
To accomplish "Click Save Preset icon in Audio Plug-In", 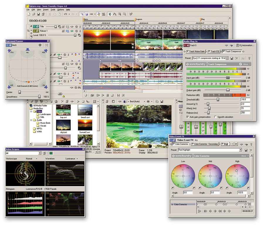I will (232, 58).
